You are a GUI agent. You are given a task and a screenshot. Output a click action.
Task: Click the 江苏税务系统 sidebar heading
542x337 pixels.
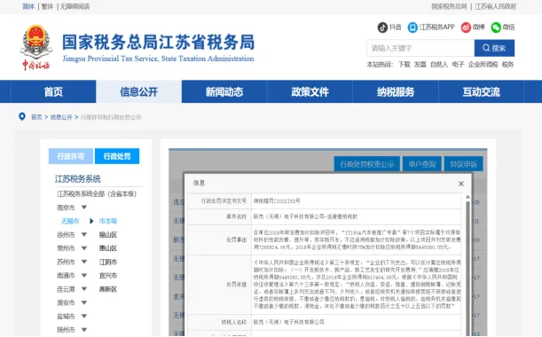tap(78, 178)
